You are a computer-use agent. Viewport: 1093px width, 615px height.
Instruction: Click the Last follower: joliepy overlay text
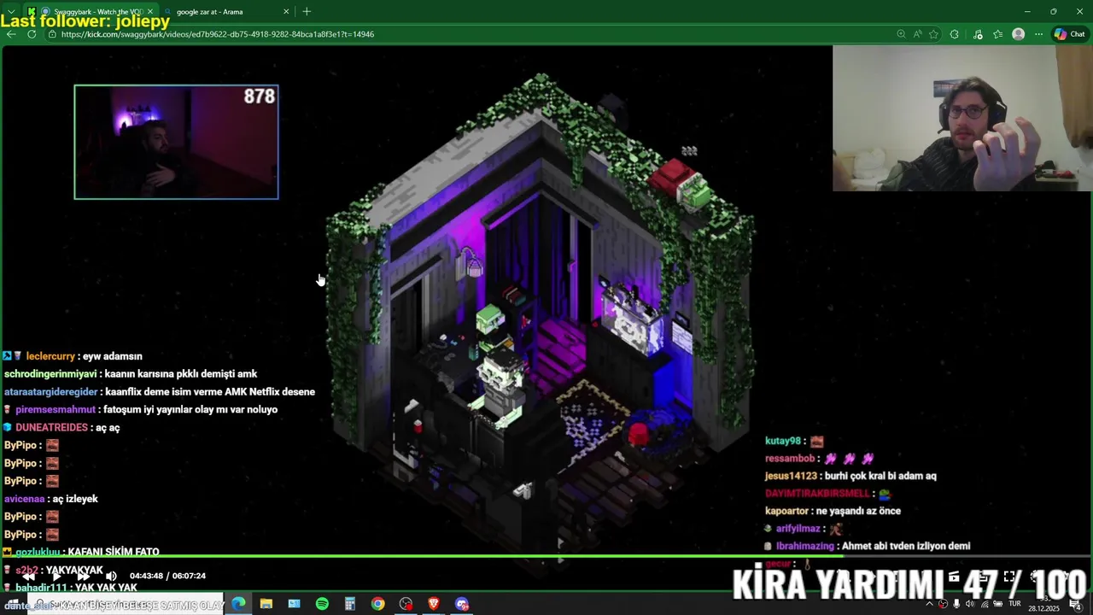[x=85, y=21]
